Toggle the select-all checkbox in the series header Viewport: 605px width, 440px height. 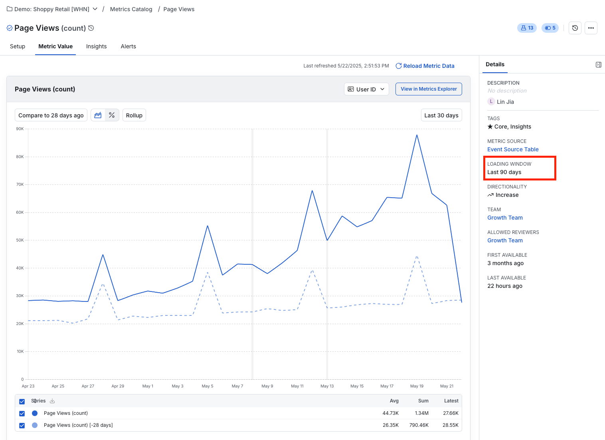(x=22, y=401)
